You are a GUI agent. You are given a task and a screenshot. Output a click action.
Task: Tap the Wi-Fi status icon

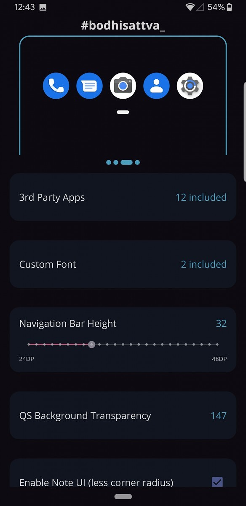tap(190, 7)
